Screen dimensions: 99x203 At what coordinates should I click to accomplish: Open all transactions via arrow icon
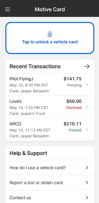[x=87, y=66]
